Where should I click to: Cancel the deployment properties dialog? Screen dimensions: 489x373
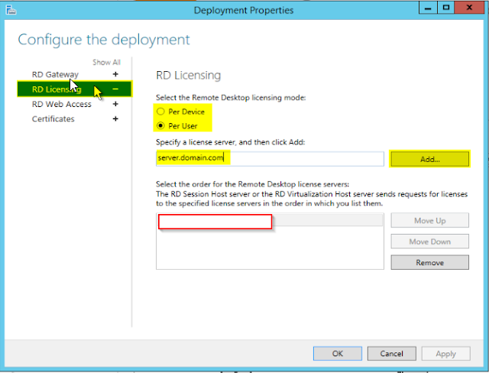(x=391, y=353)
